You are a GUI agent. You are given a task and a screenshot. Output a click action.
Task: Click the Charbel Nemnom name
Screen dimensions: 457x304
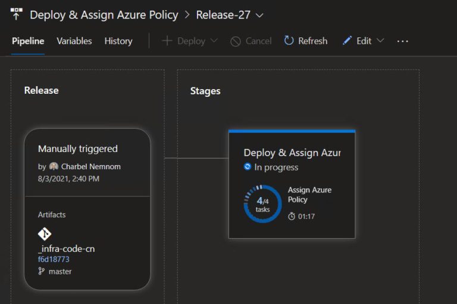coord(91,166)
